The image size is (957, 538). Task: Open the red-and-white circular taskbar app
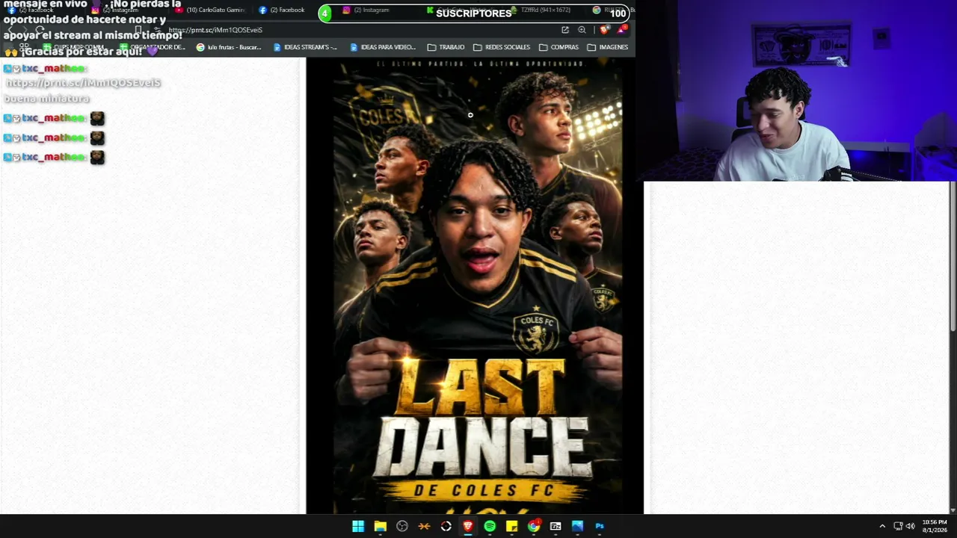(446, 526)
